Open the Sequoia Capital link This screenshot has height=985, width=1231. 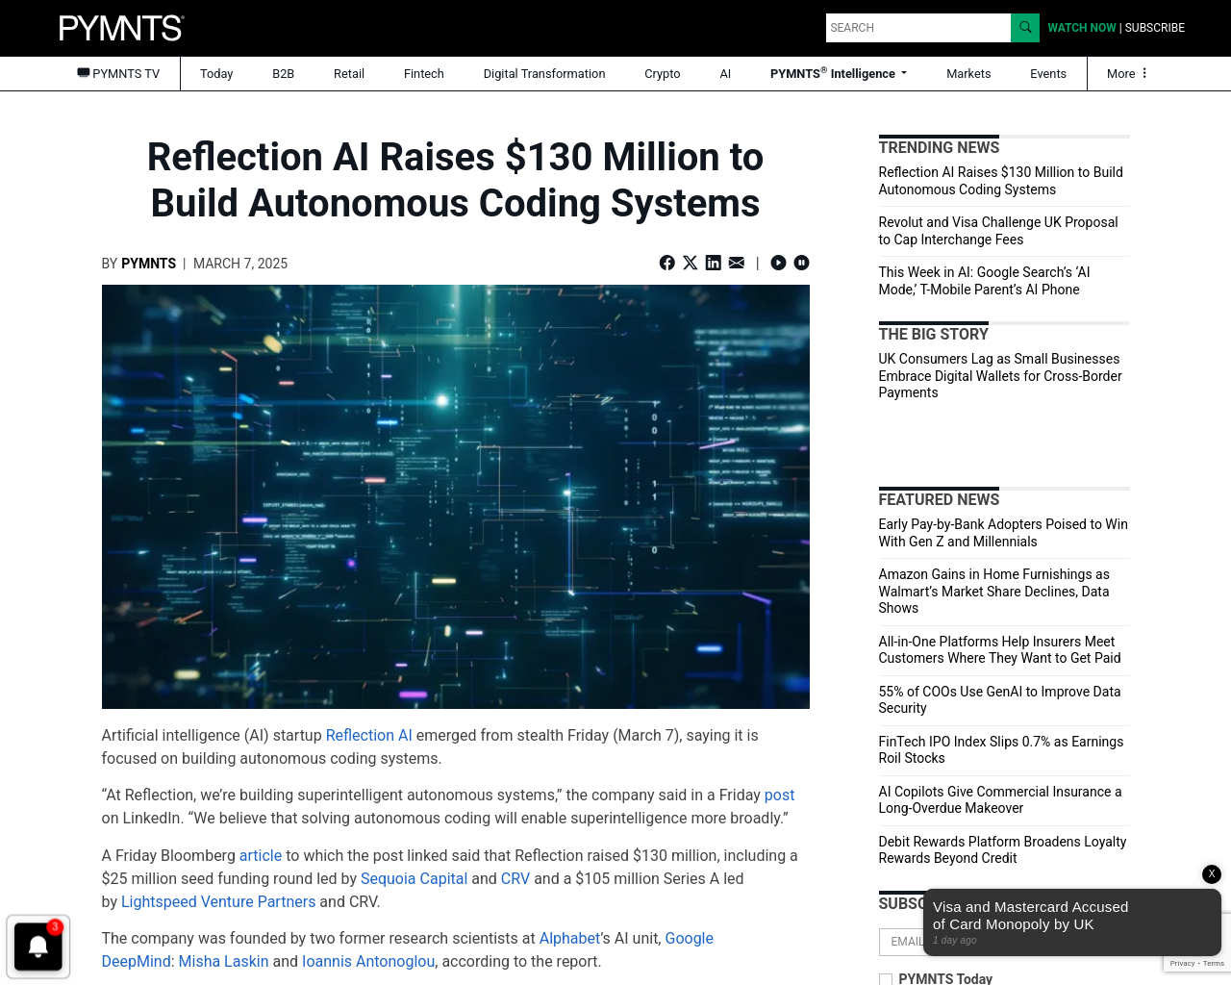[x=414, y=878]
